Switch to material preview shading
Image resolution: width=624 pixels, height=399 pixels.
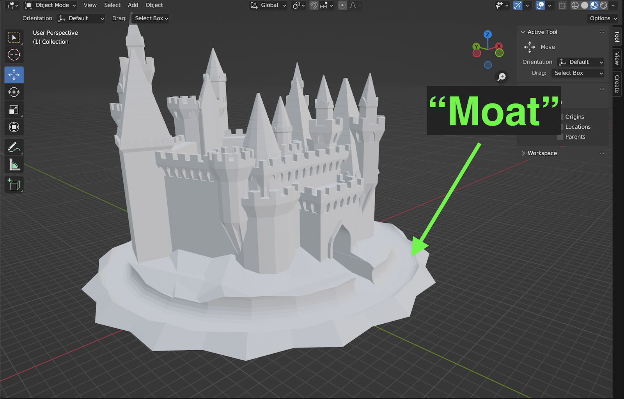(594, 5)
